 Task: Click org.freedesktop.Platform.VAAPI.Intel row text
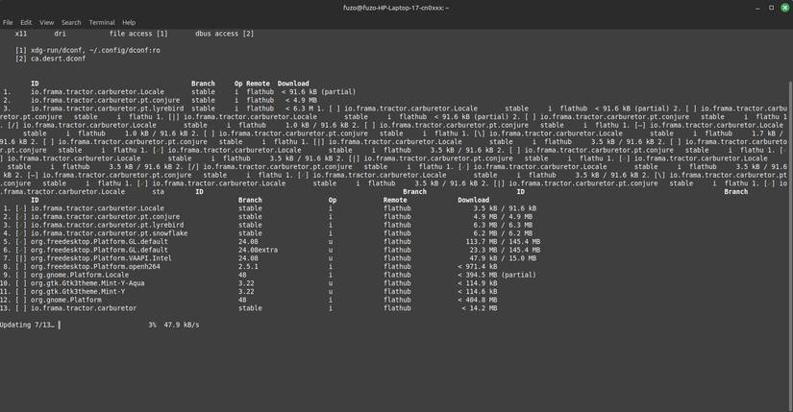pos(101,258)
